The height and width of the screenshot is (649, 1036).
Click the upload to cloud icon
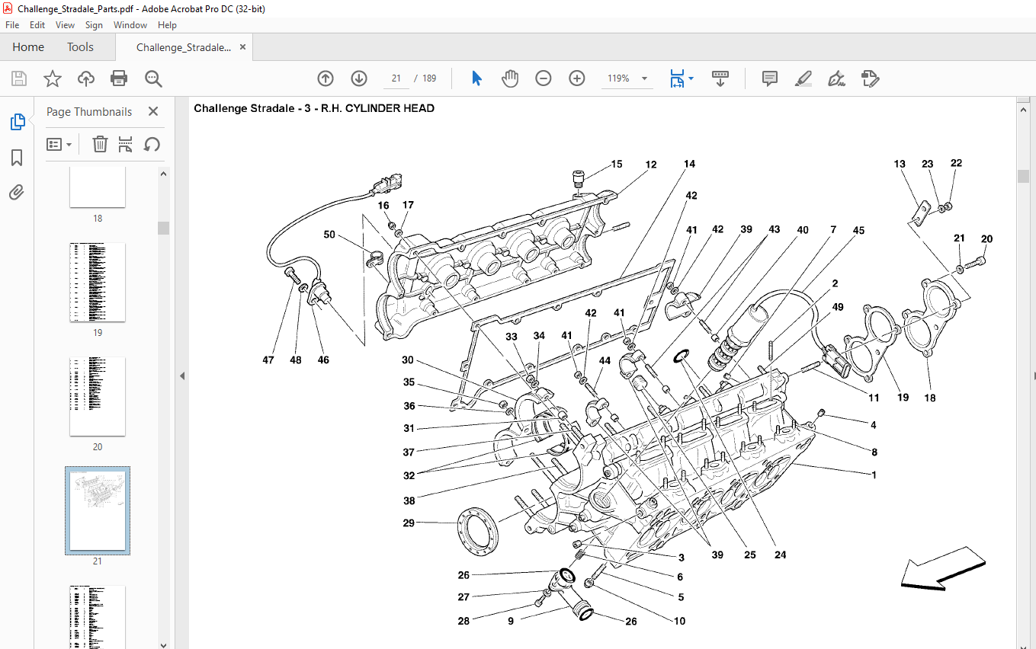coord(86,78)
